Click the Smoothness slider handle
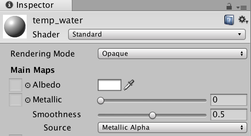This screenshot has height=136, width=251. (x=153, y=115)
